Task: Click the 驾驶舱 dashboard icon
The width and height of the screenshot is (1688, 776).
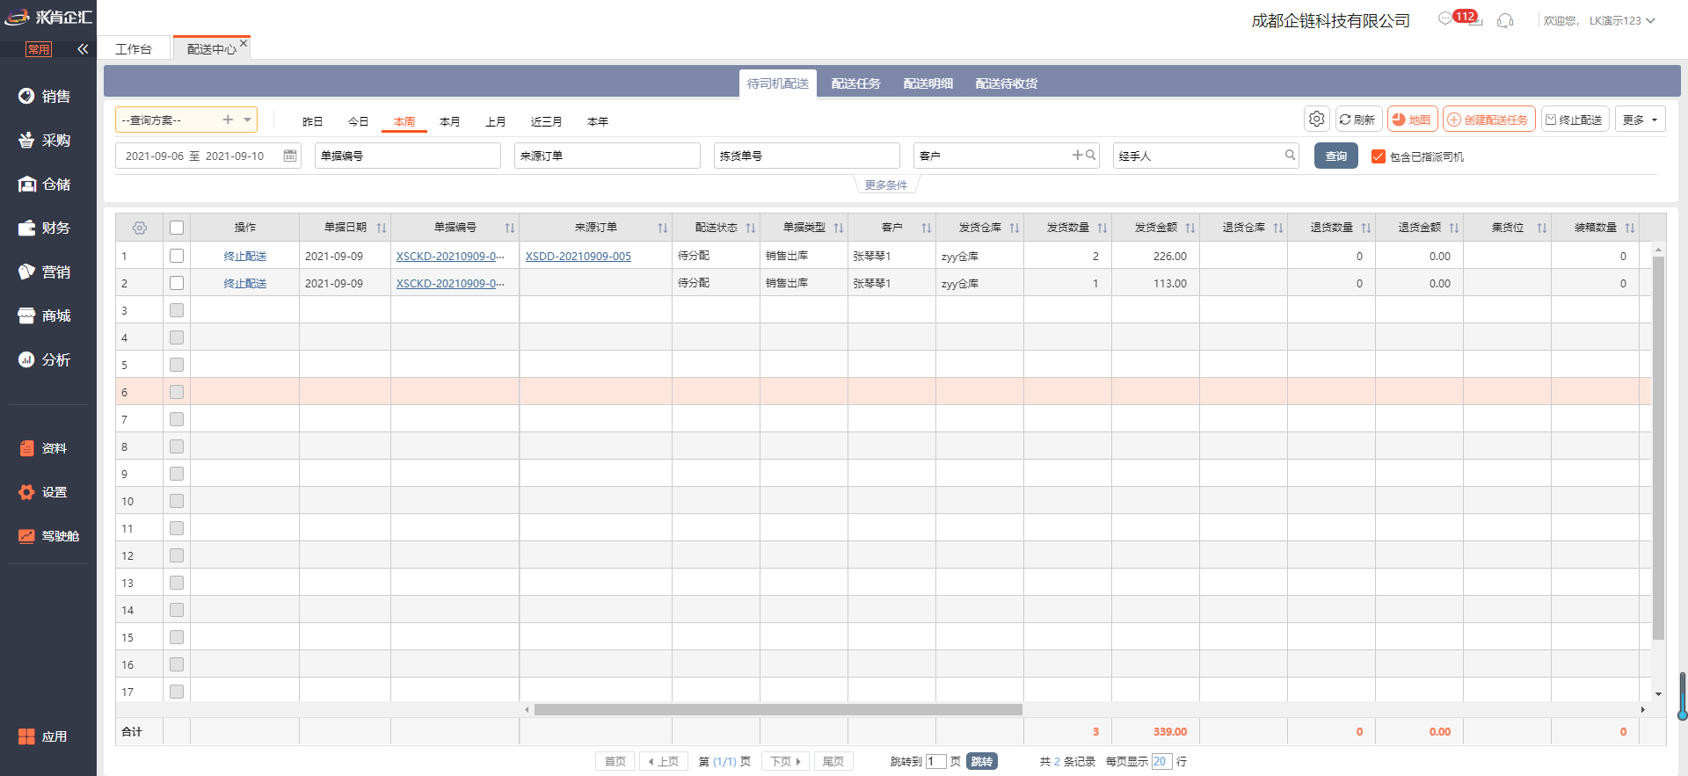Action: coord(26,536)
